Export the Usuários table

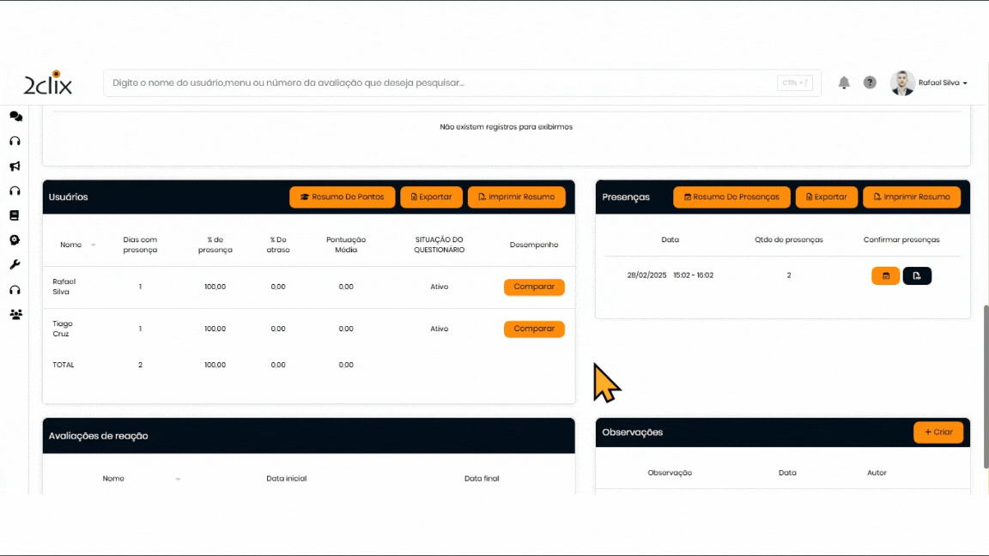click(431, 197)
